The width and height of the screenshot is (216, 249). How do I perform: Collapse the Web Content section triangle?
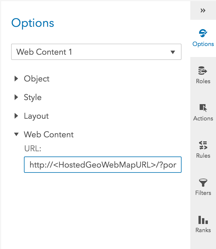pos(16,134)
